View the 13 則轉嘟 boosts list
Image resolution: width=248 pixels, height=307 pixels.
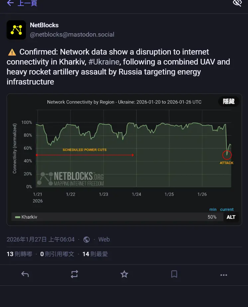(x=19, y=254)
